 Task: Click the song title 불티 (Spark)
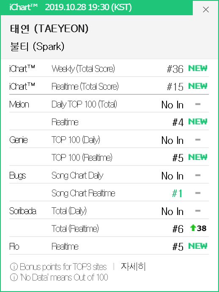[x=37, y=47]
